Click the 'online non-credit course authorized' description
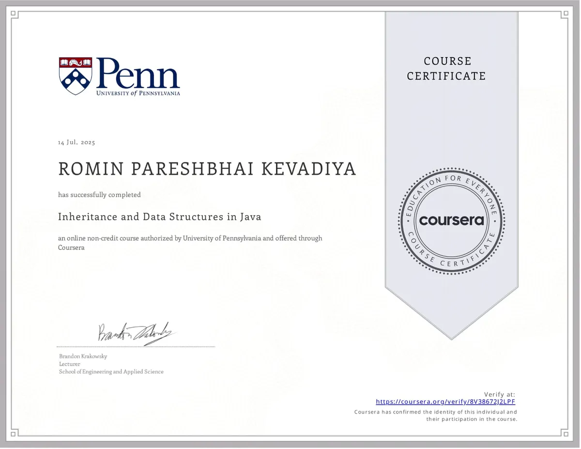 tap(190, 243)
